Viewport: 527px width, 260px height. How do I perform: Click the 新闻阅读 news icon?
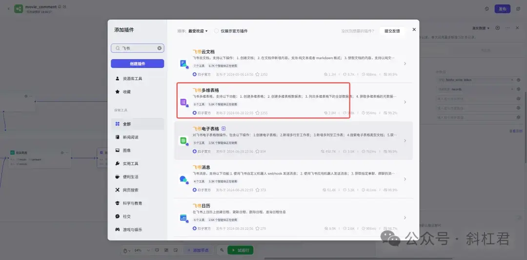117,137
